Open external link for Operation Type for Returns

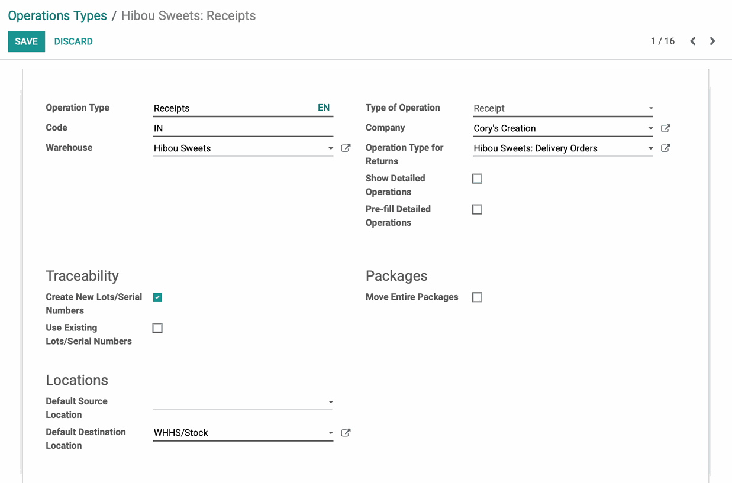coord(666,148)
